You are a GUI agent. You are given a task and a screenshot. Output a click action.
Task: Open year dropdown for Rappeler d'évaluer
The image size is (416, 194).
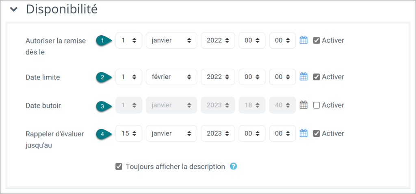point(218,133)
